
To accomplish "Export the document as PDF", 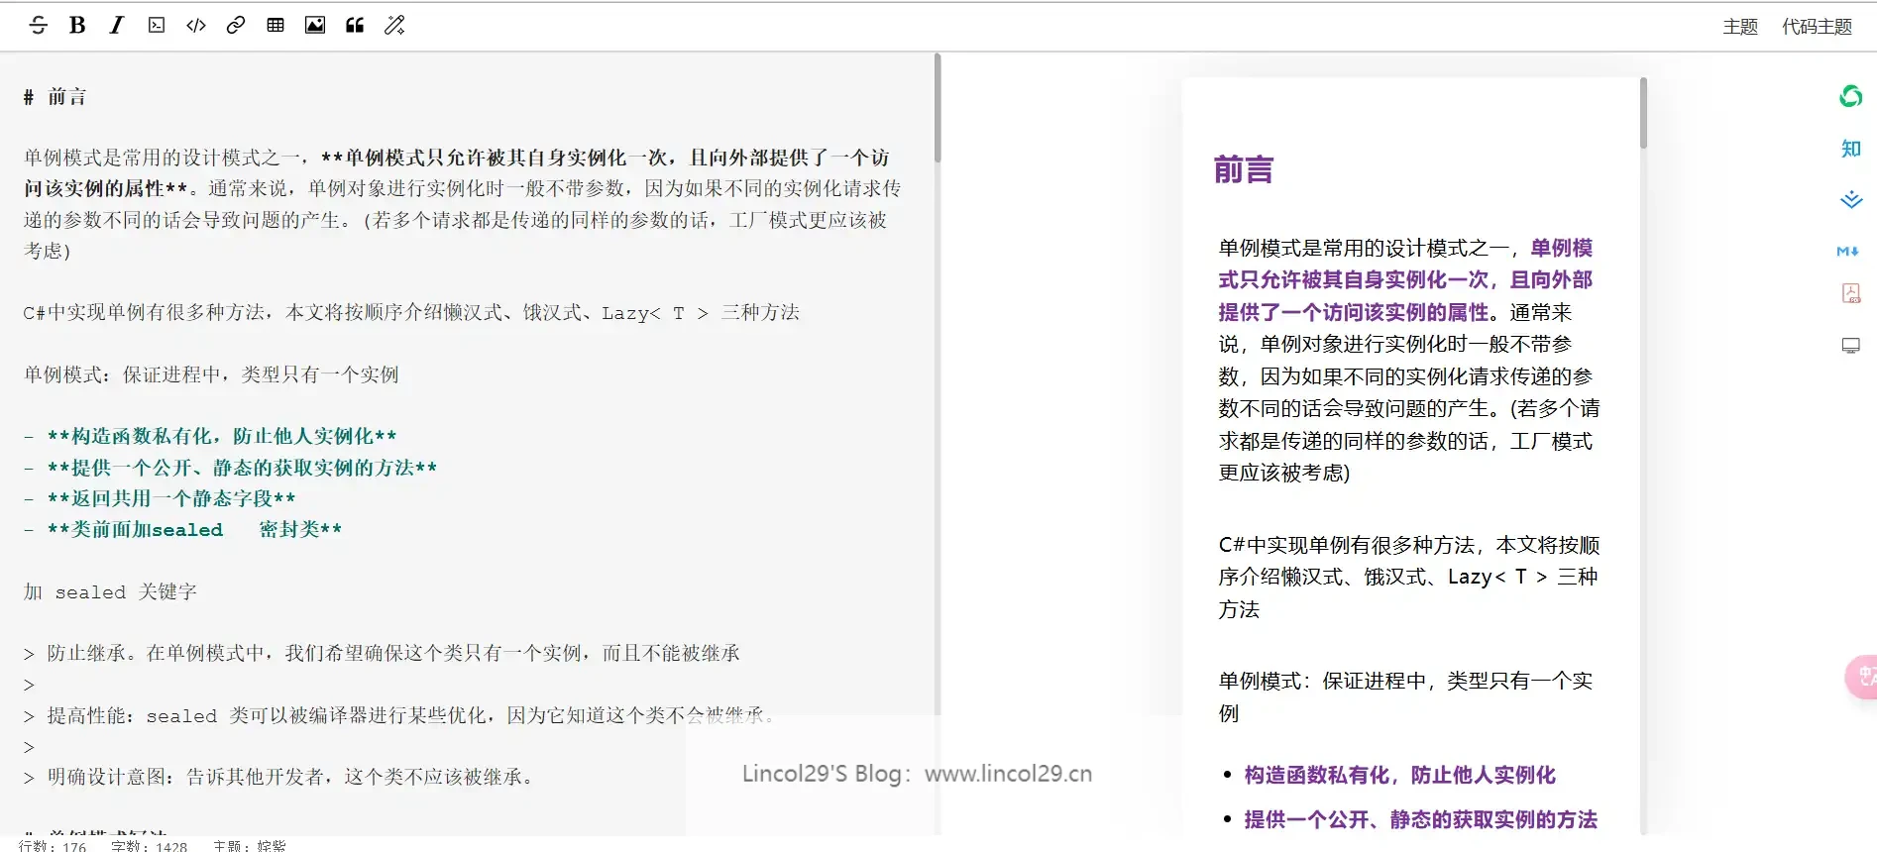I will point(1850,293).
